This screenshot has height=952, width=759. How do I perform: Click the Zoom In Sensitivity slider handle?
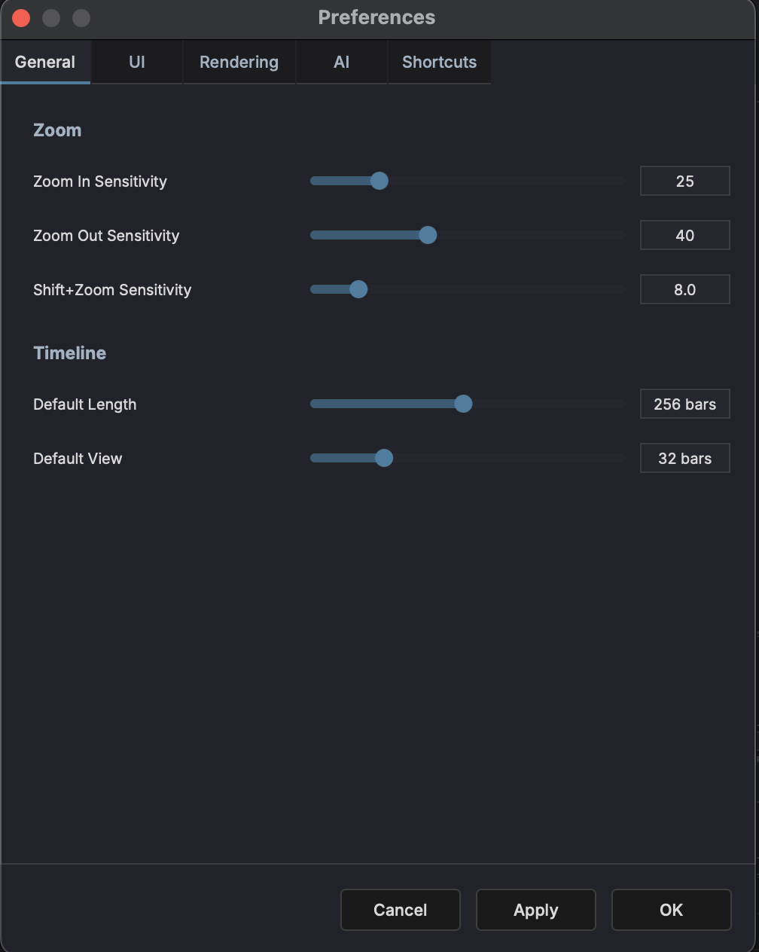379,181
